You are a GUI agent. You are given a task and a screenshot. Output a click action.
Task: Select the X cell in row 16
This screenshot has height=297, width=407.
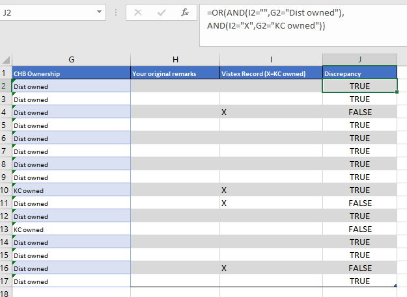[x=271, y=268]
